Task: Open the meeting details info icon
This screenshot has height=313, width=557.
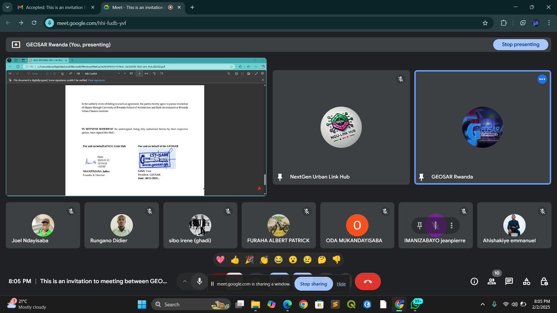Action: (474, 281)
